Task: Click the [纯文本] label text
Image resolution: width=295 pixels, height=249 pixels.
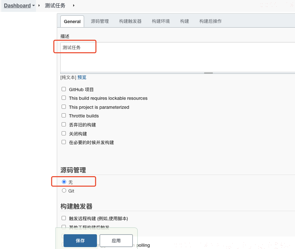Action: [68, 77]
